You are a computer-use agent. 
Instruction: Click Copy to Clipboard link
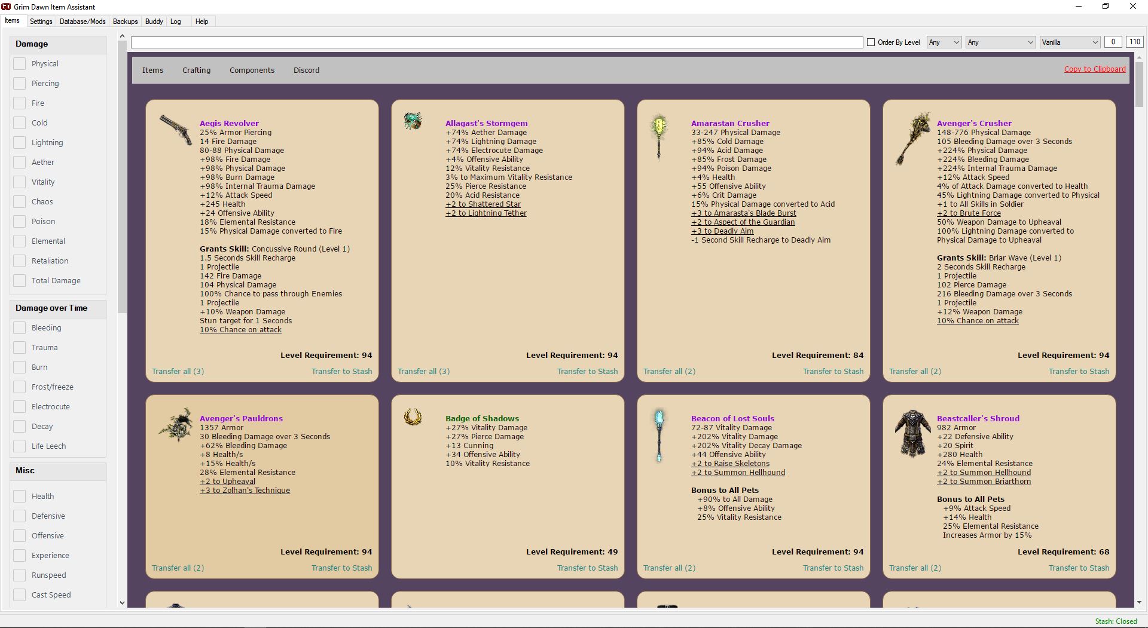[x=1094, y=69]
